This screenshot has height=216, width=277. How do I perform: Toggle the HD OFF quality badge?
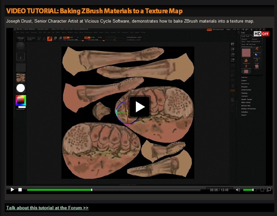point(261,34)
